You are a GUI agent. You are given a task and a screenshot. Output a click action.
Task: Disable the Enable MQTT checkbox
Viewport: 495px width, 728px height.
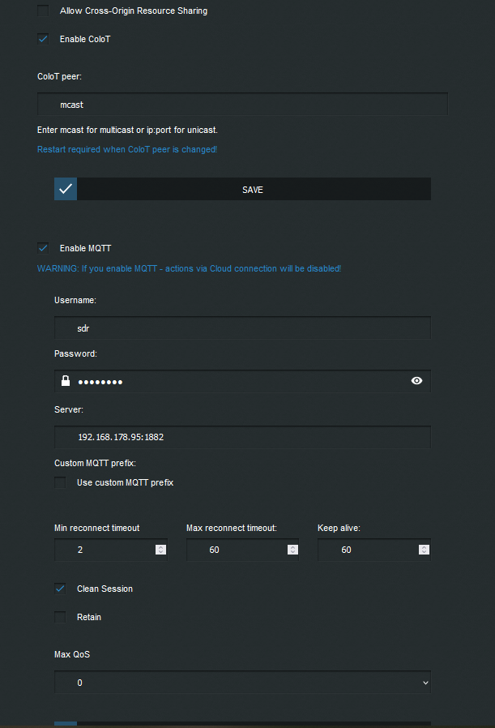click(43, 248)
